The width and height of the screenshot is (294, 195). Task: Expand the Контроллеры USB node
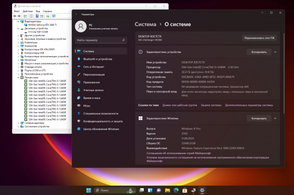(x=18, y=53)
